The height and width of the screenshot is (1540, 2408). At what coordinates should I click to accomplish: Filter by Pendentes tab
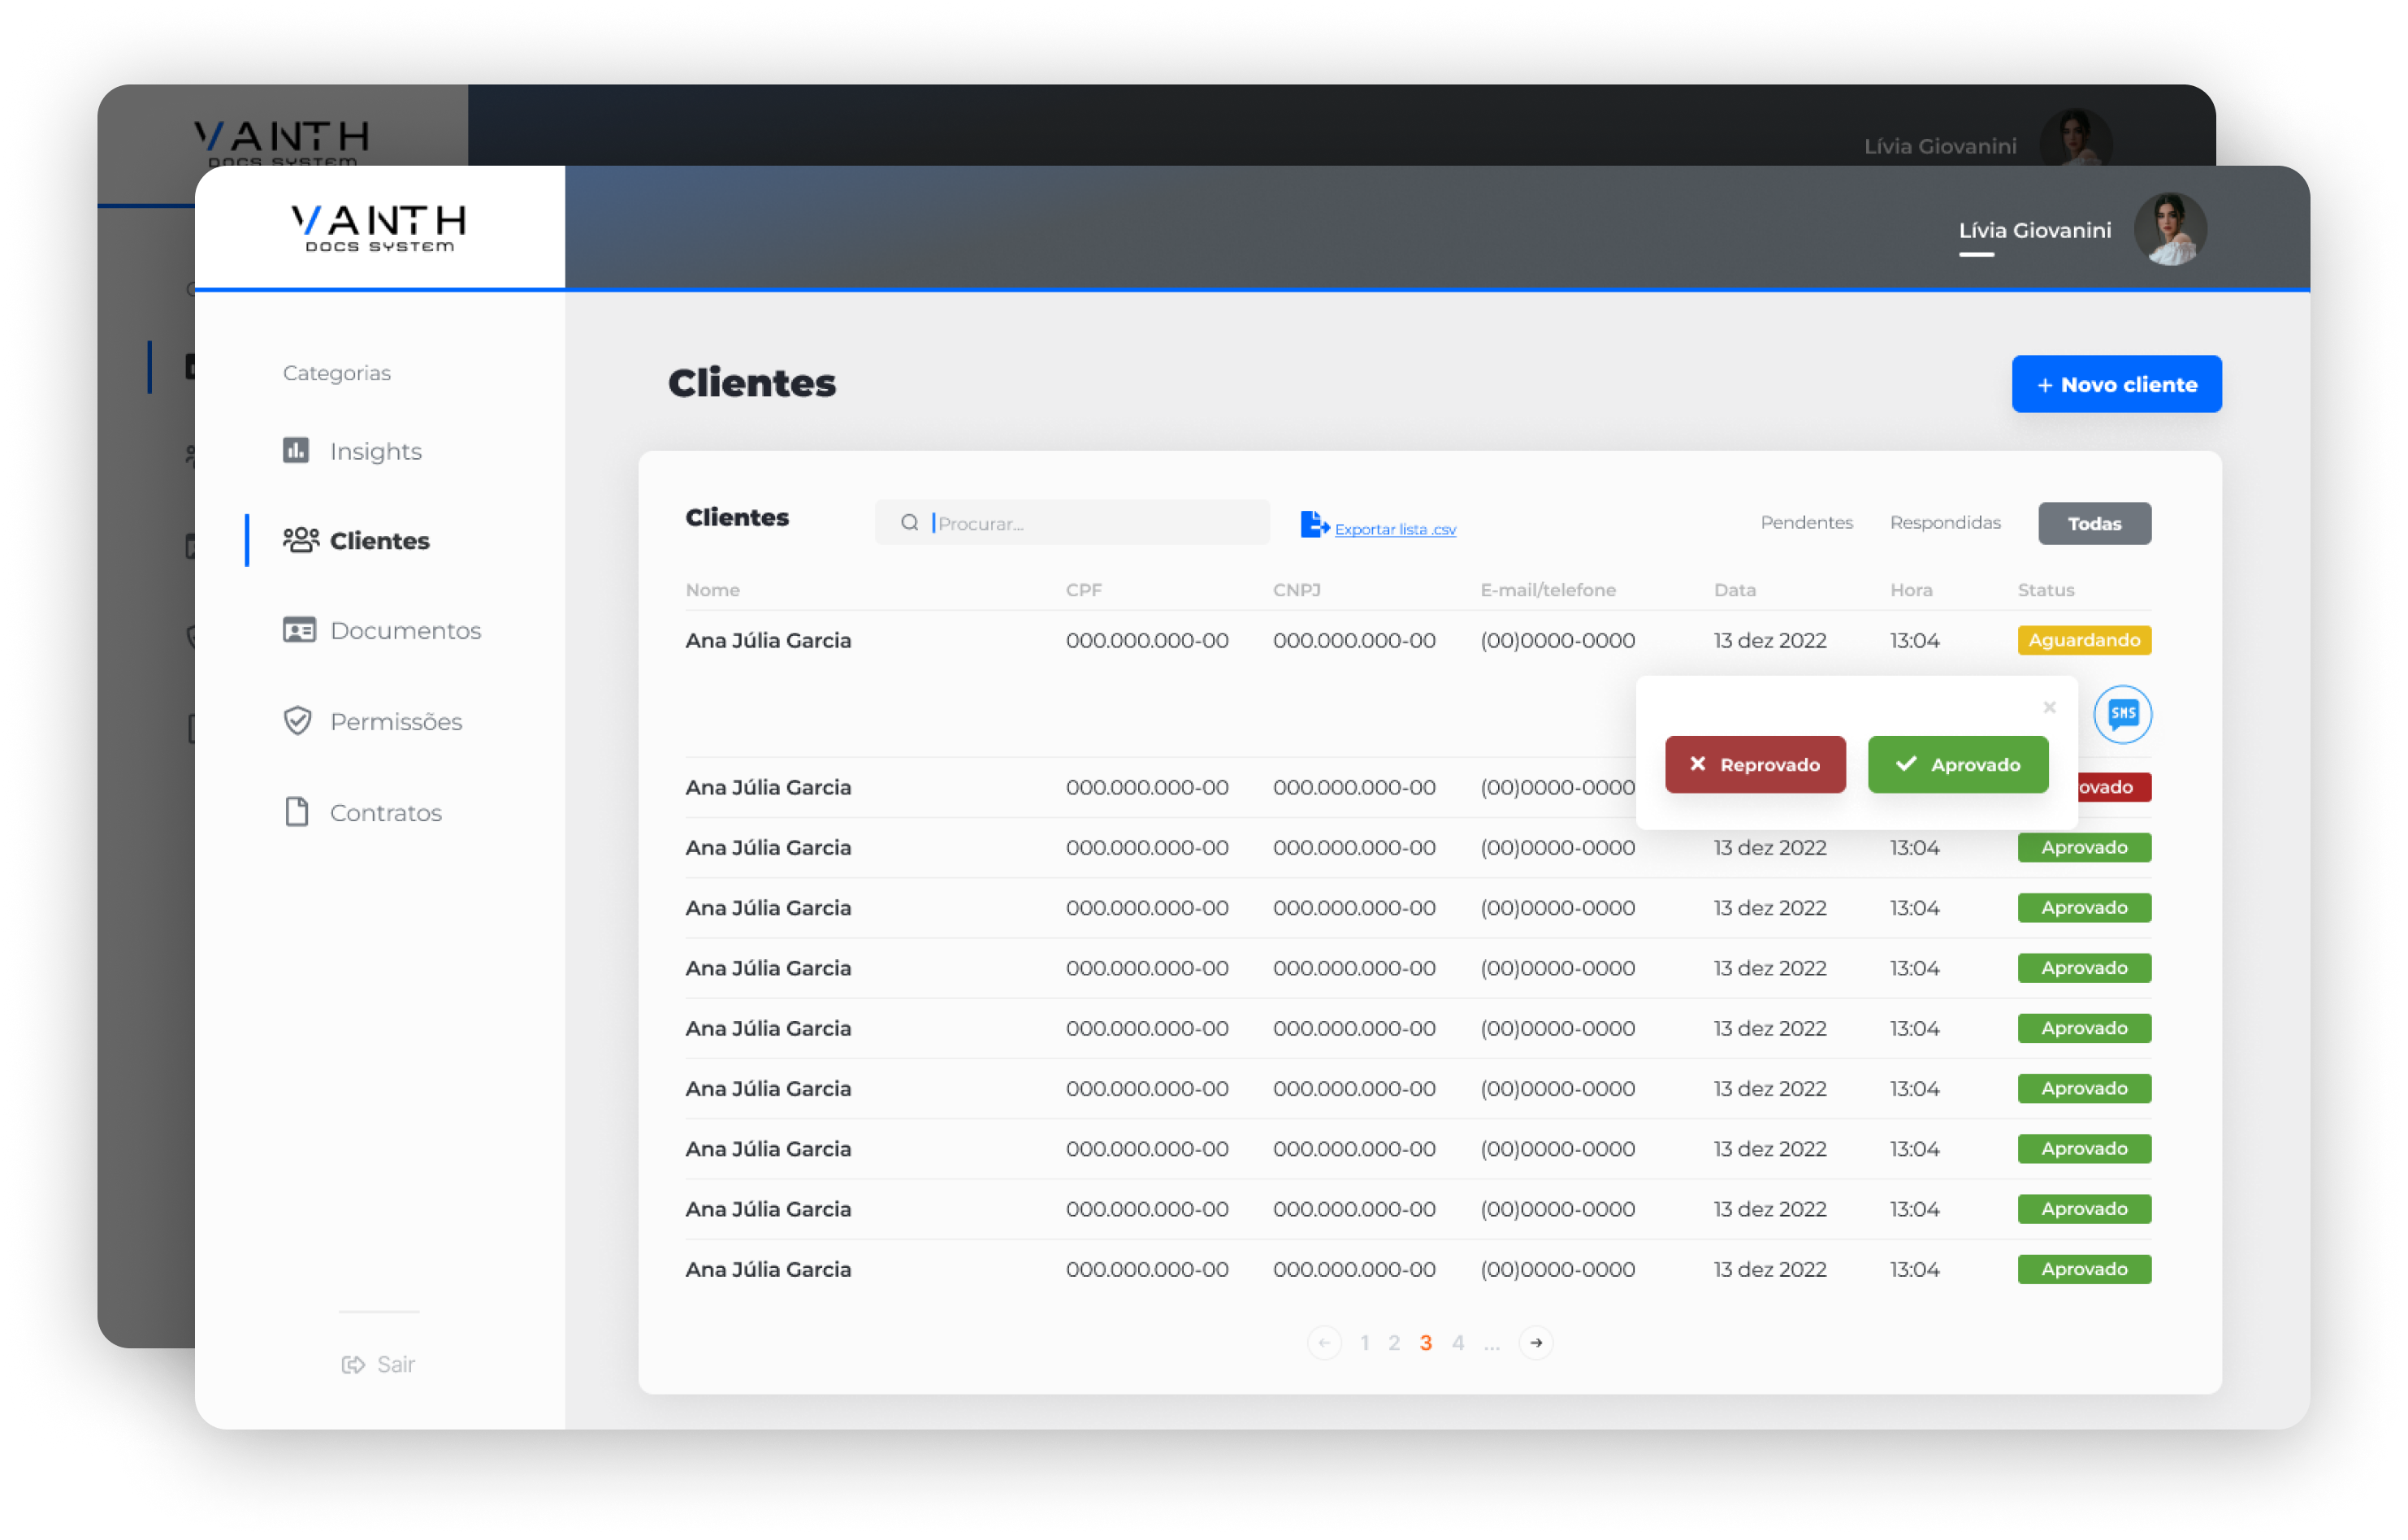[1807, 523]
